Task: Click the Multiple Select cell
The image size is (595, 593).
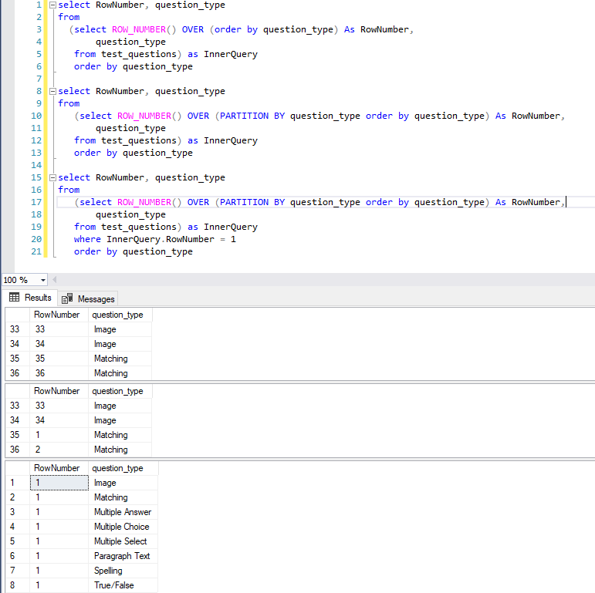Action: [x=123, y=541]
